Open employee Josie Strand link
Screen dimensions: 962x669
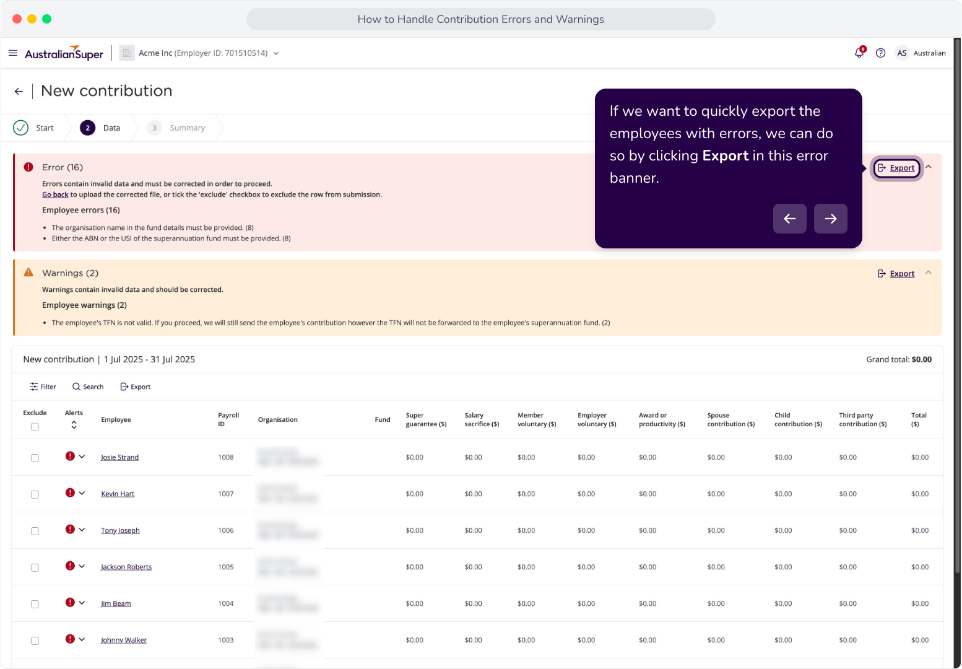(x=119, y=457)
